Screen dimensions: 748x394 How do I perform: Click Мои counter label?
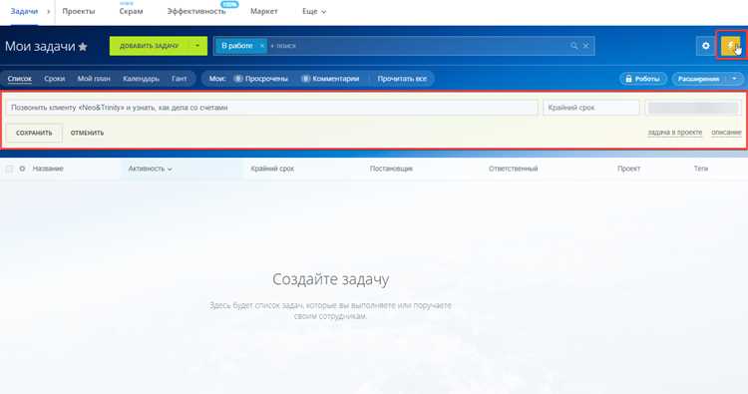[217, 79]
